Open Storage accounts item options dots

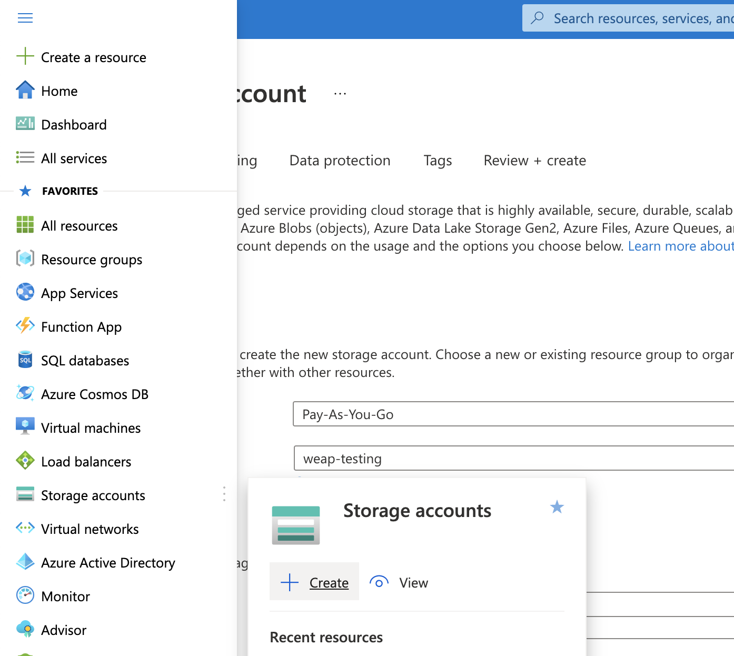pyautogui.click(x=224, y=494)
